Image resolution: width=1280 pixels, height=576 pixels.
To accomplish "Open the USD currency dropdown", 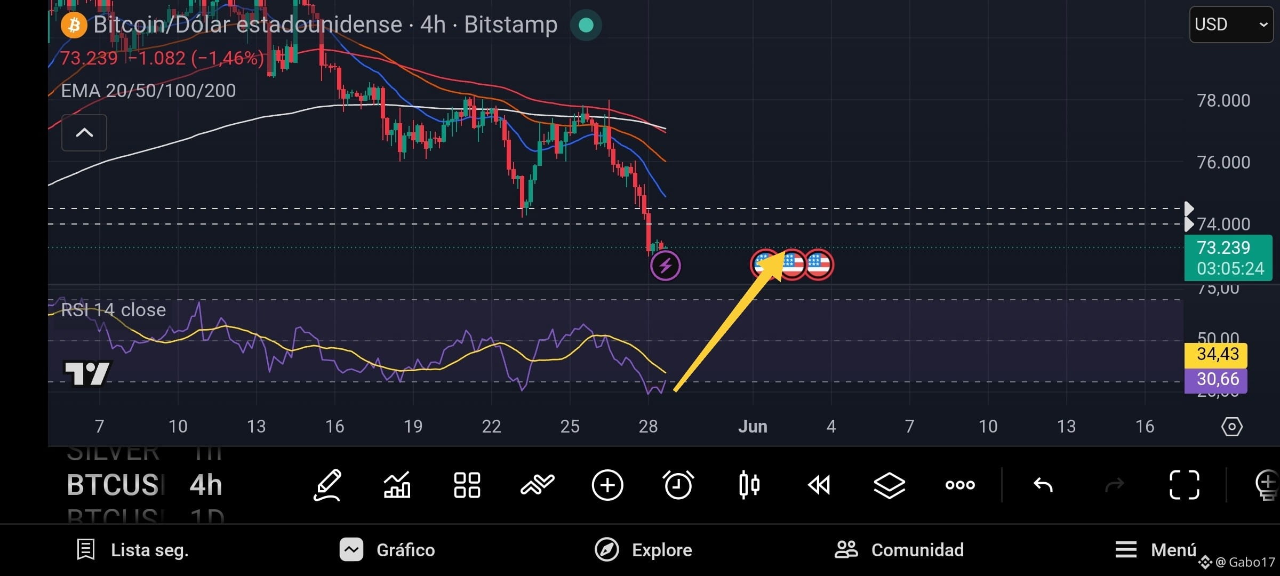I will pyautogui.click(x=1231, y=25).
